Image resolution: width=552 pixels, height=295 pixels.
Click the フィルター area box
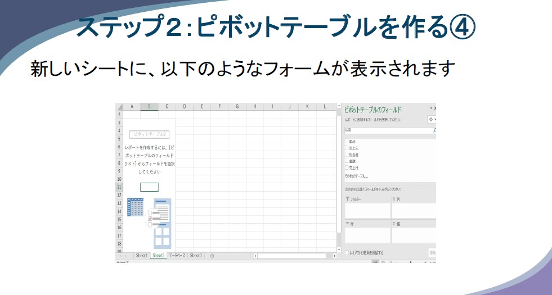367,211
